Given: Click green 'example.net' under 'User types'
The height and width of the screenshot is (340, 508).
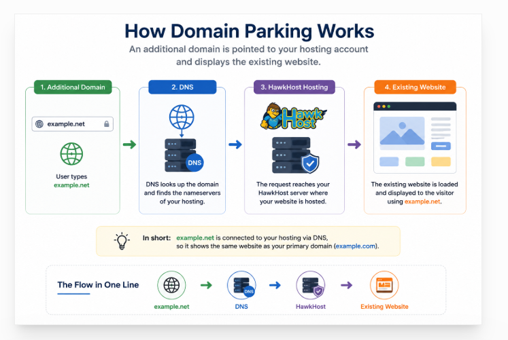Looking at the screenshot, I should [x=71, y=185].
